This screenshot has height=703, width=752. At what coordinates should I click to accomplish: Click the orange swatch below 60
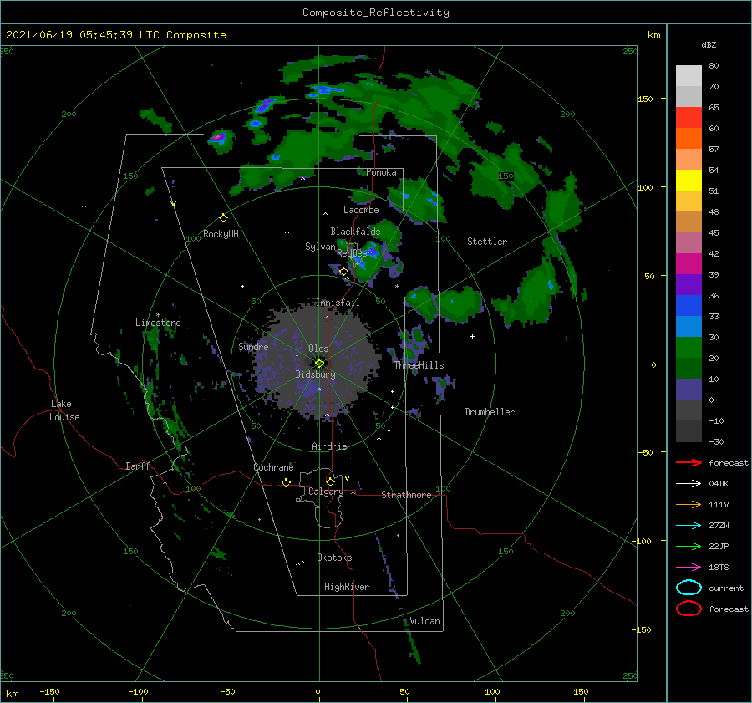click(x=688, y=139)
